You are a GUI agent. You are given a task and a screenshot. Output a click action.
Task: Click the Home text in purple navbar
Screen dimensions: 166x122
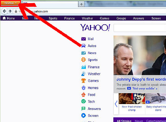(11, 18)
